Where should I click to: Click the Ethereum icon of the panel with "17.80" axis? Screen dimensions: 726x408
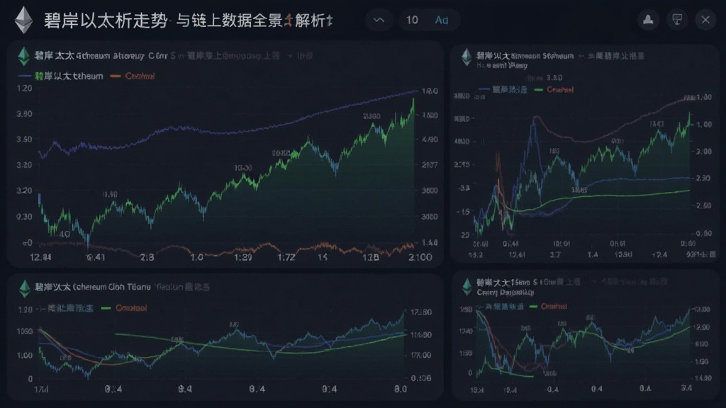point(25,289)
